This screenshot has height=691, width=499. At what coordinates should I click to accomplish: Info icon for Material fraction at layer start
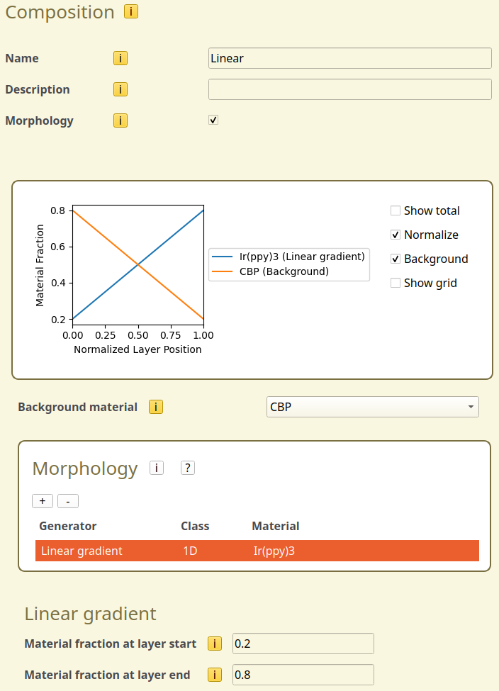pos(215,644)
